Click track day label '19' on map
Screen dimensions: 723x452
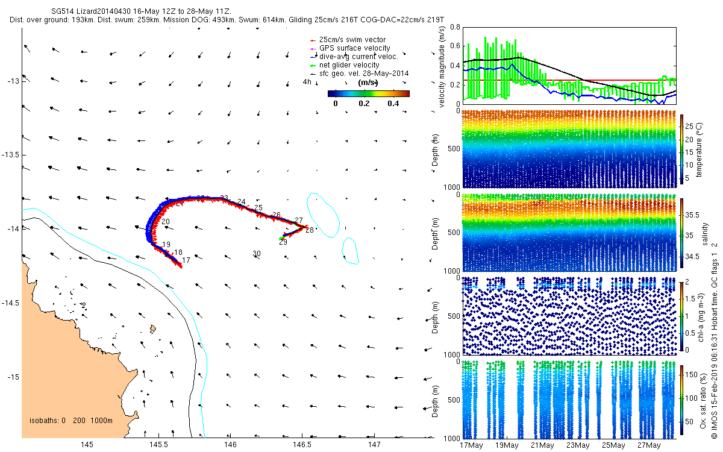tap(167, 244)
